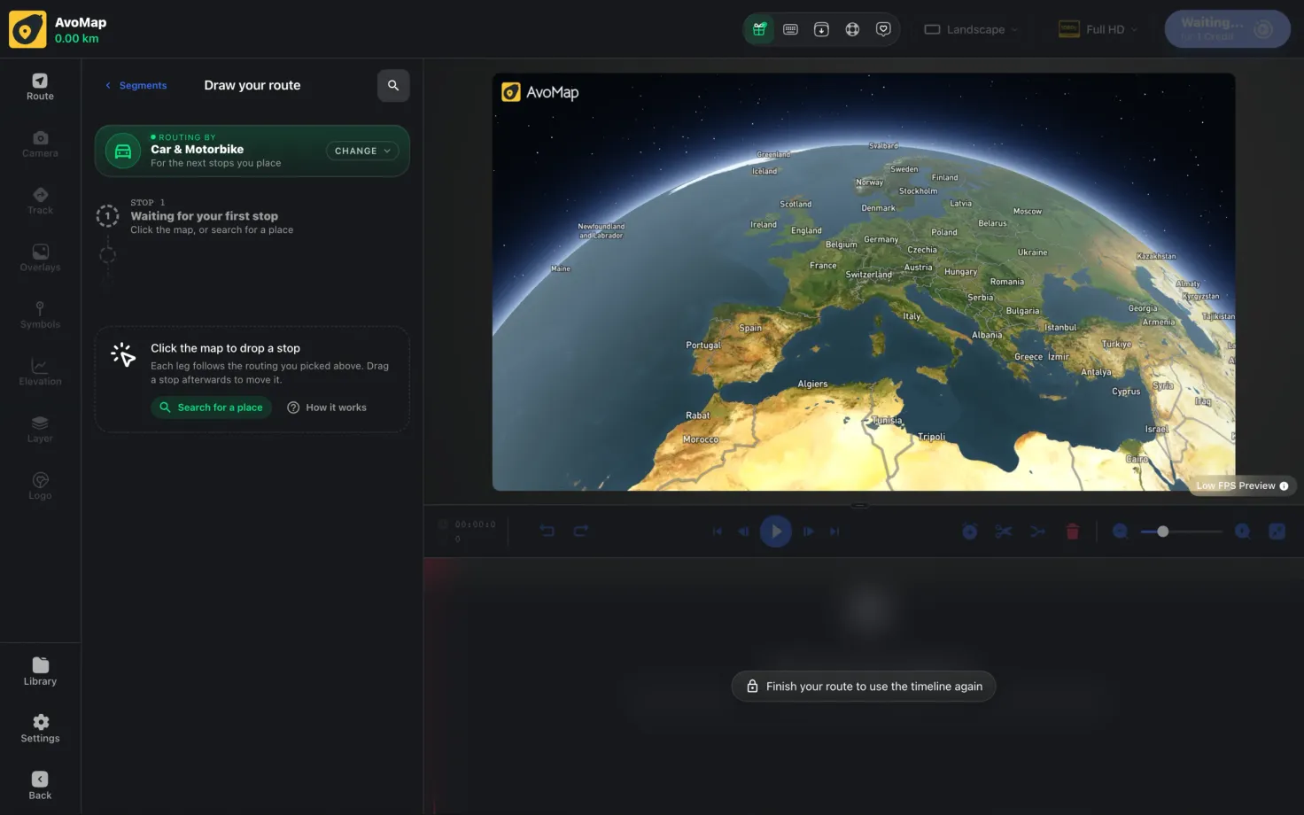
Task: Open How it works help
Action: tap(327, 407)
